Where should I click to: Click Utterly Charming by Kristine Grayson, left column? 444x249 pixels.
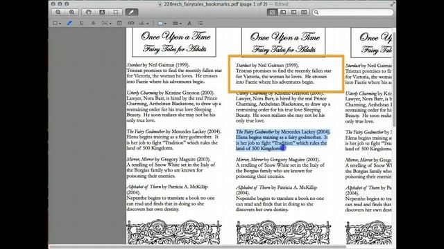click(171, 93)
